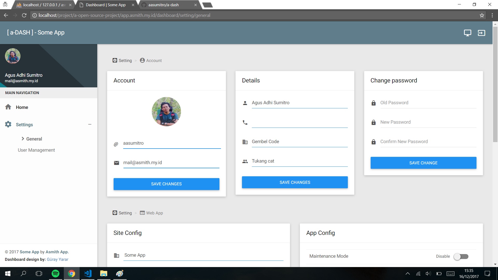Viewport: 498px width, 280px height.
Task: Click the large profile photo in the Account card
Action: coord(166,112)
